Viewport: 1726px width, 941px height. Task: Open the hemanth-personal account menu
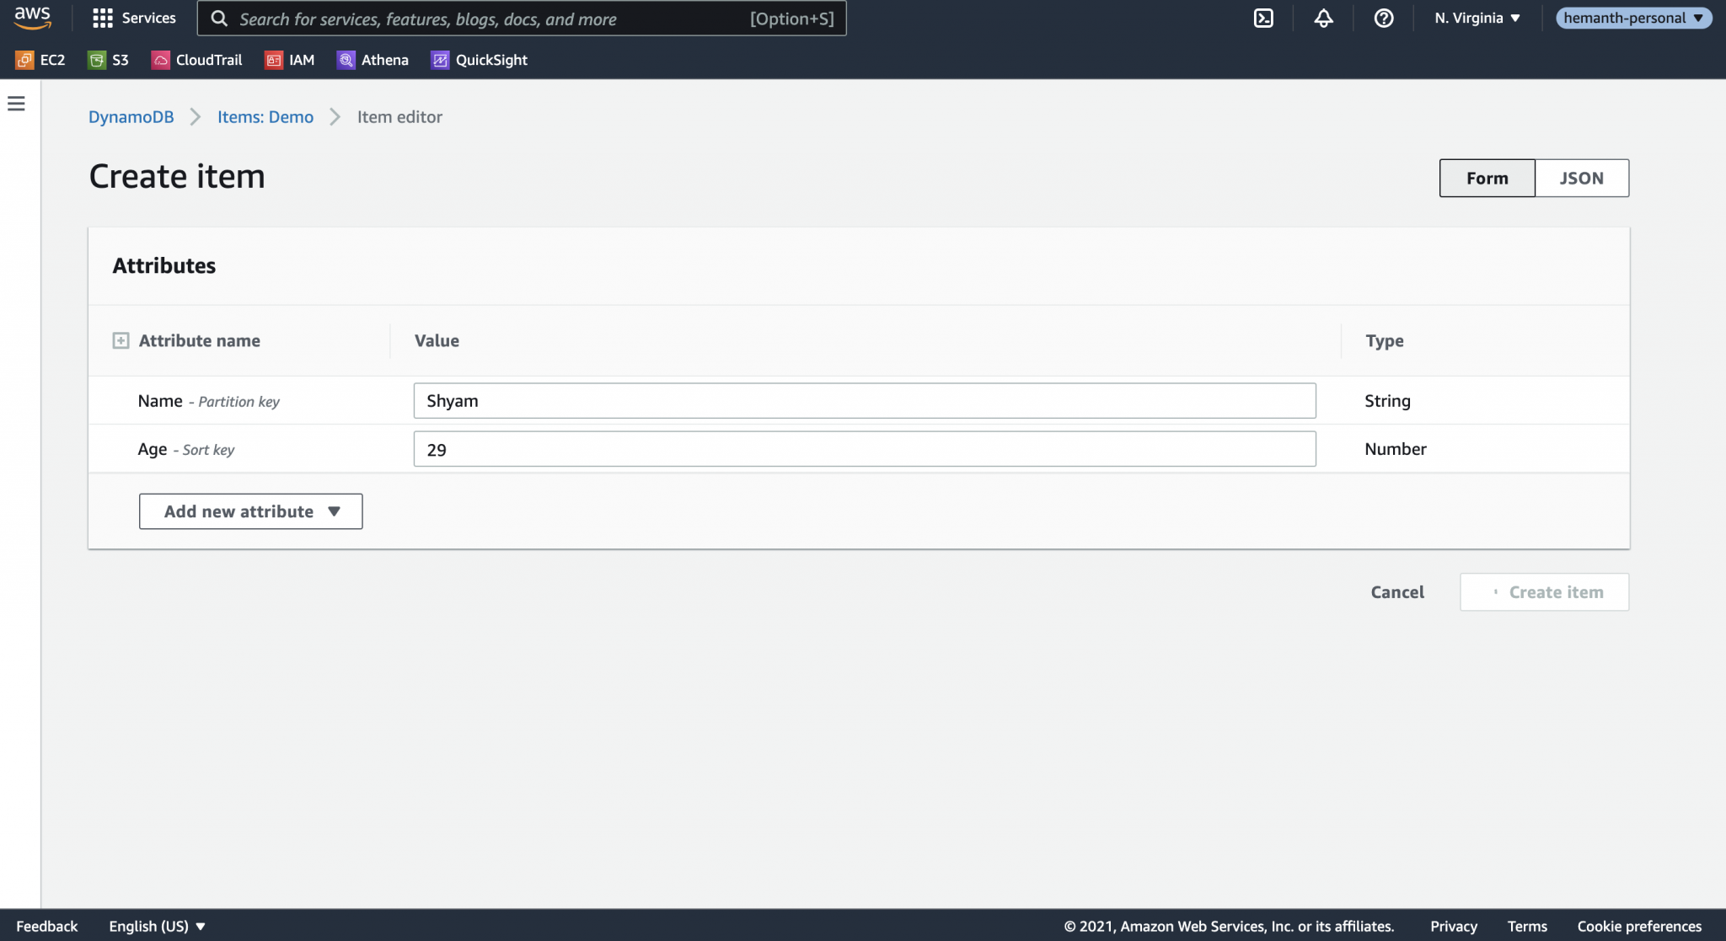[x=1632, y=18]
